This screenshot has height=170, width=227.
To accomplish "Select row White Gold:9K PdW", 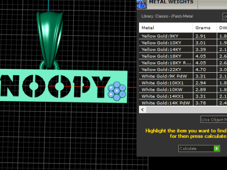I will pos(183,76).
